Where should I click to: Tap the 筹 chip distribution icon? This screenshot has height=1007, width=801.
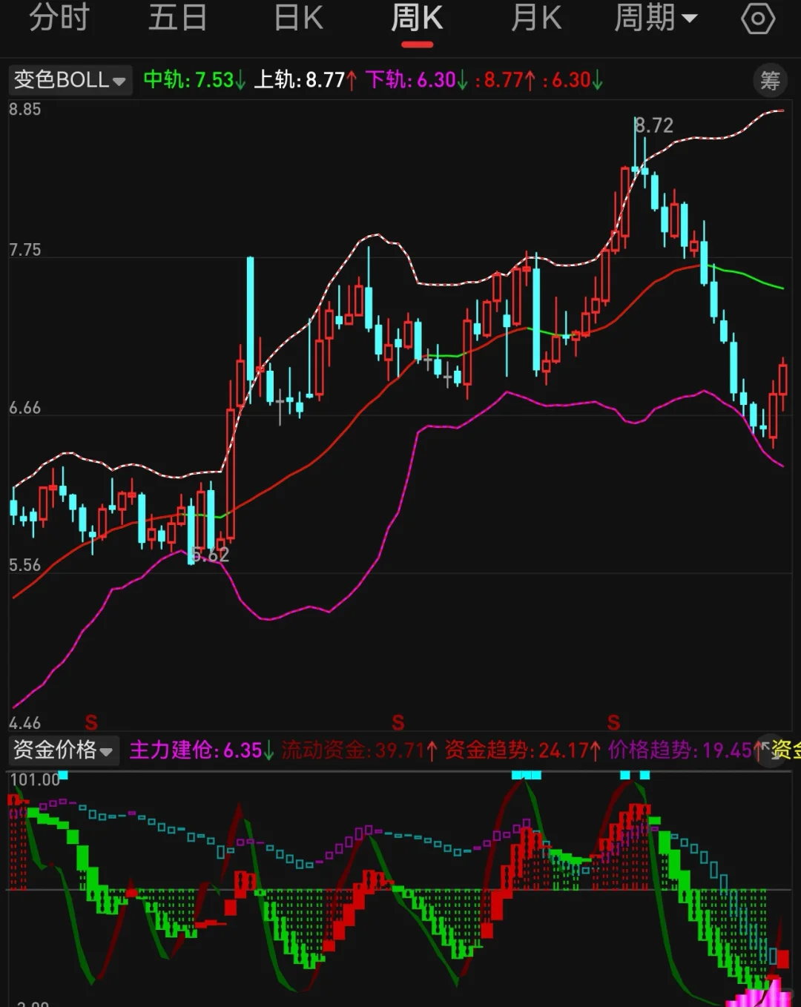(771, 80)
